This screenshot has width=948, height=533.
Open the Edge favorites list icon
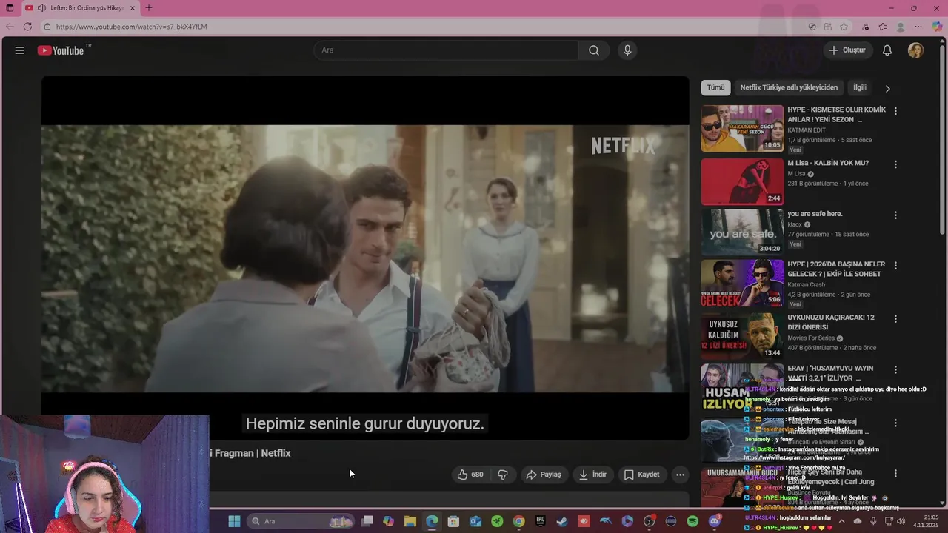[883, 27]
